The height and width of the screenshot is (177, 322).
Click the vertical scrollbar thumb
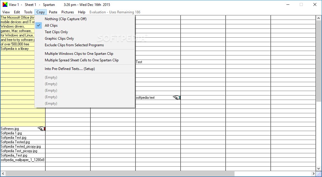tap(319, 61)
